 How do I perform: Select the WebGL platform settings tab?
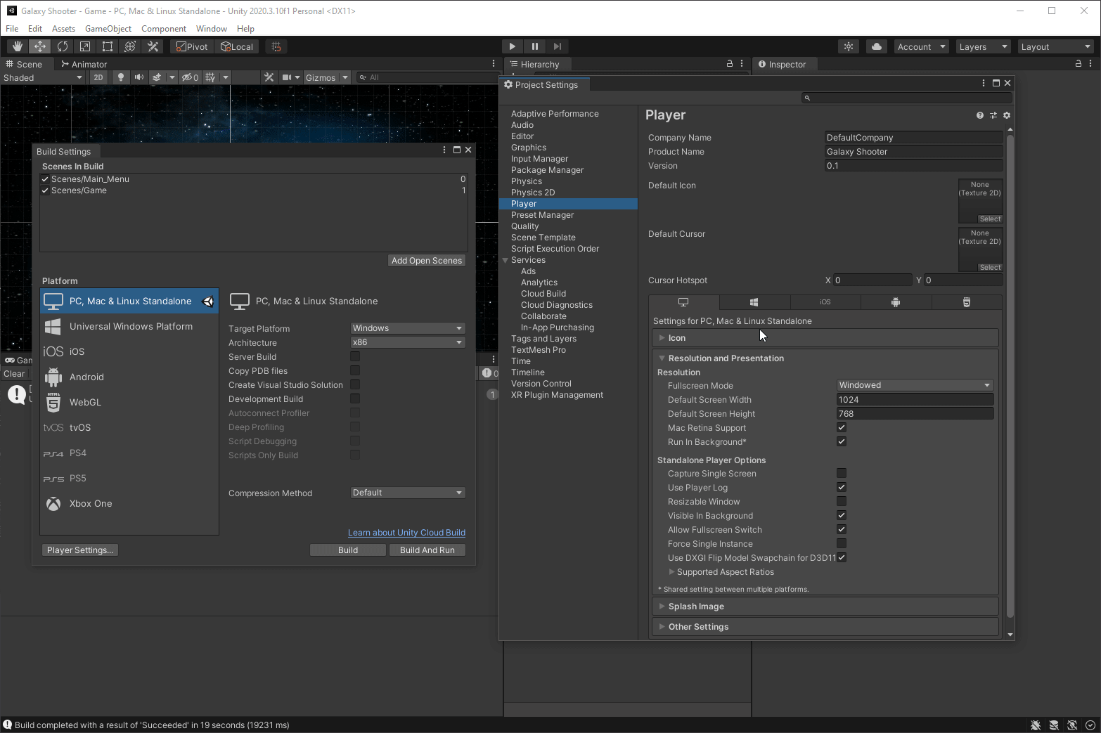966,302
